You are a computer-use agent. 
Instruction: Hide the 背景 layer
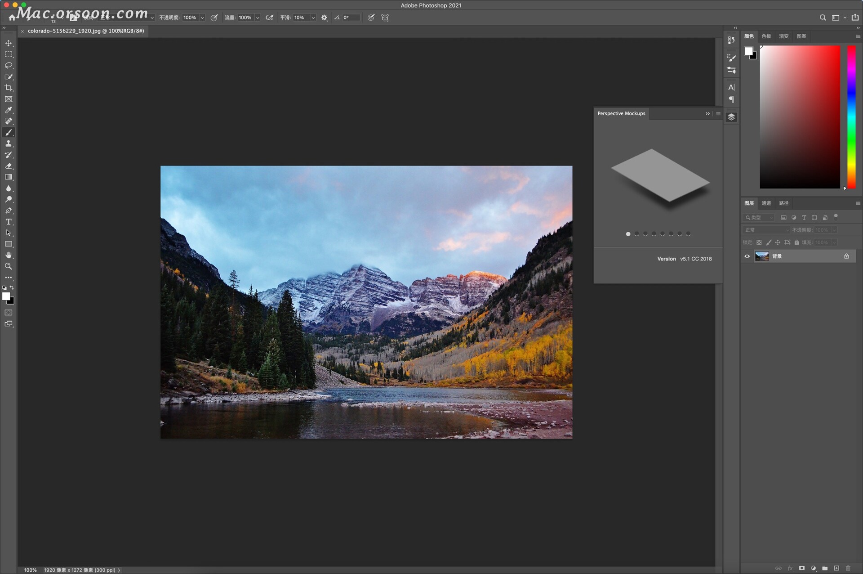(747, 256)
